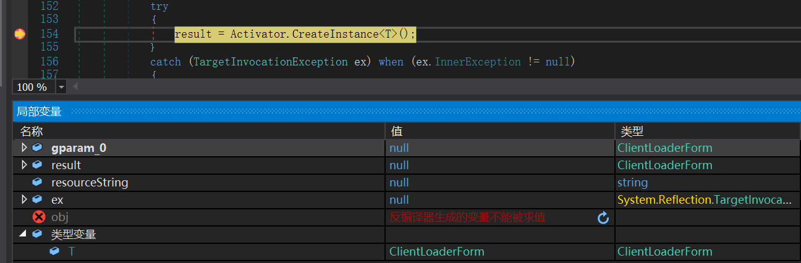Click the icon beside type variable T
The image size is (801, 263).
[x=54, y=252]
